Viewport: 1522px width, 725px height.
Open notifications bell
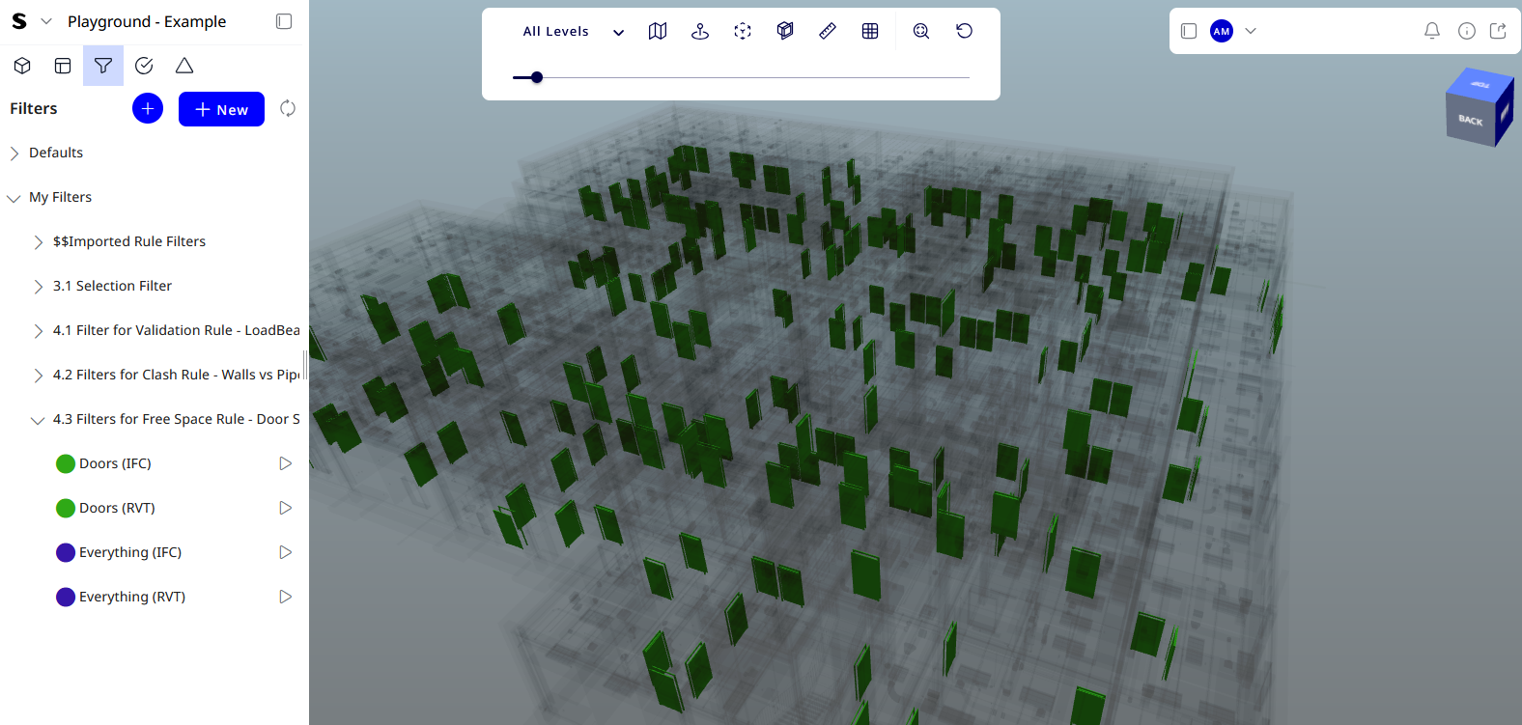[1432, 31]
